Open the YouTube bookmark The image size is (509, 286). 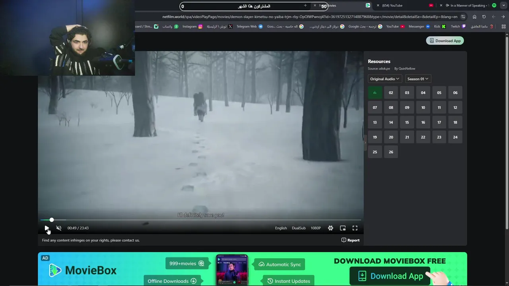395,27
